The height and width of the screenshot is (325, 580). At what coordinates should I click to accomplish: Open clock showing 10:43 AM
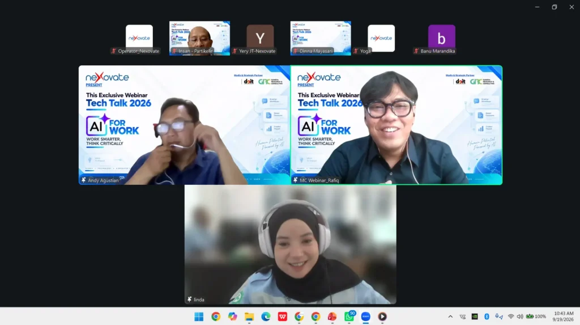563,316
